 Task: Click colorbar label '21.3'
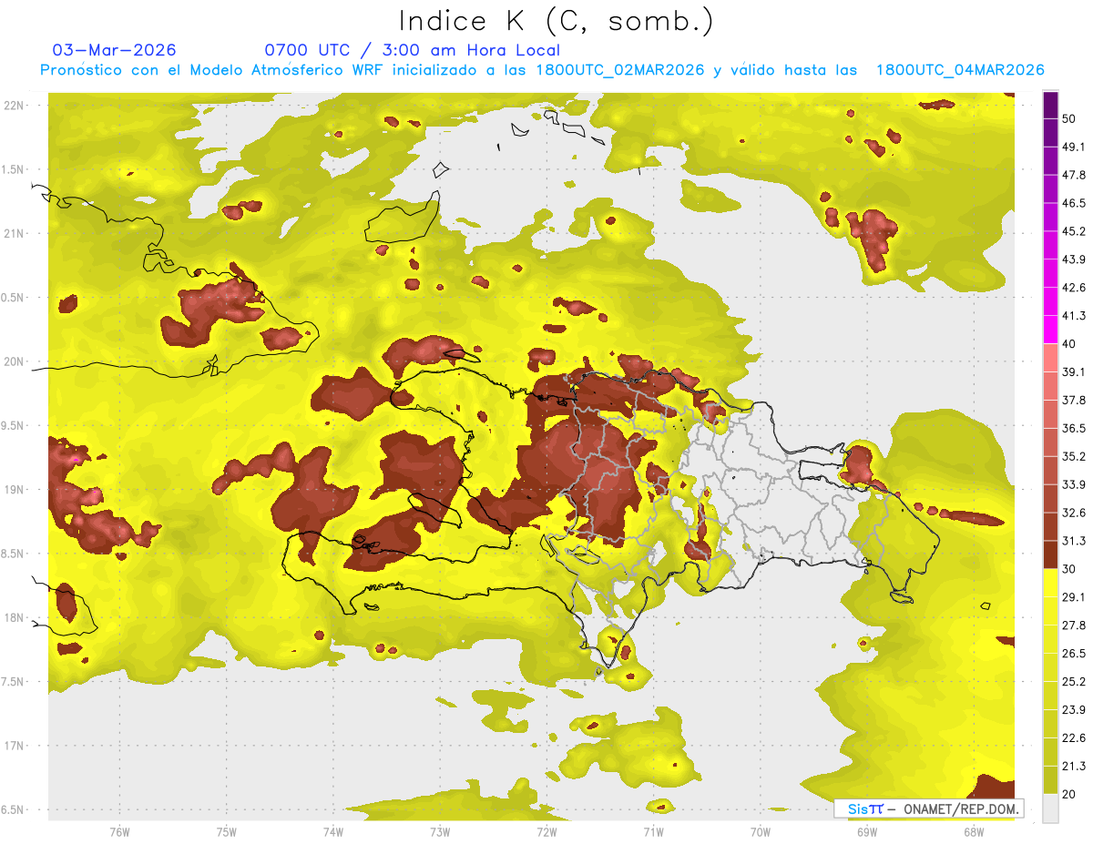[1074, 767]
